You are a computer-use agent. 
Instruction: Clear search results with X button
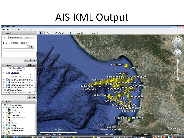[x=34, y=60]
